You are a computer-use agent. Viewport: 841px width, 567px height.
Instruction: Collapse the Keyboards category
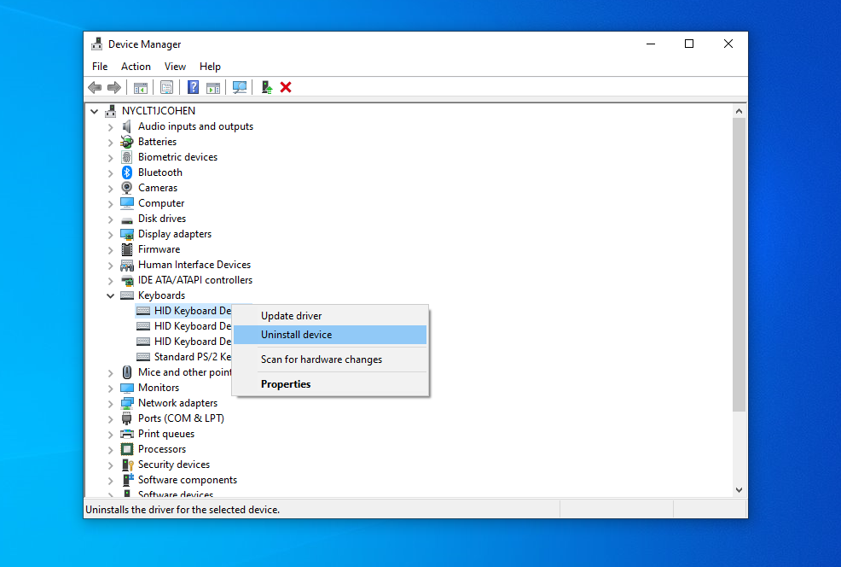pyautogui.click(x=110, y=295)
